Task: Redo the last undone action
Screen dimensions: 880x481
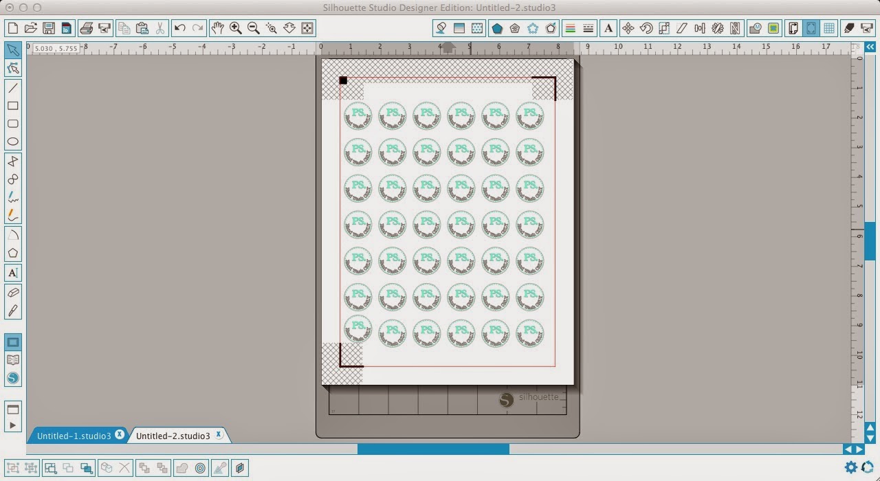Action: [x=198, y=28]
